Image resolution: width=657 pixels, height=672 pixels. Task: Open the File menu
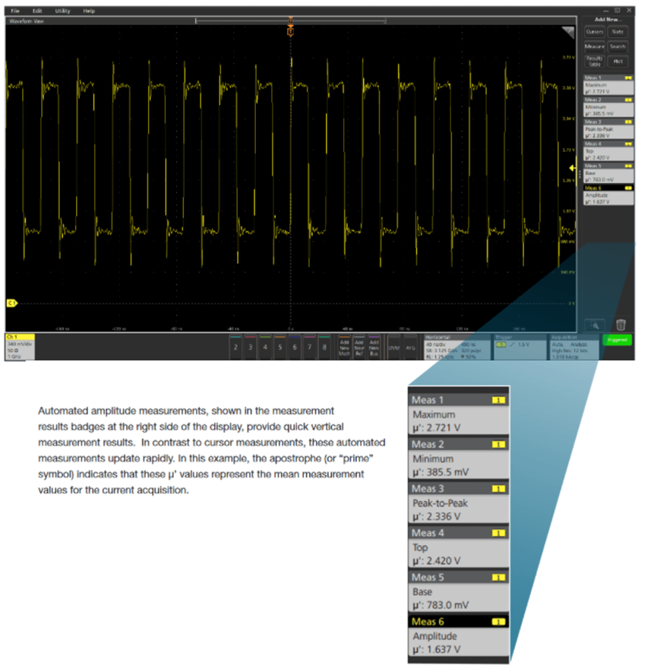click(15, 11)
